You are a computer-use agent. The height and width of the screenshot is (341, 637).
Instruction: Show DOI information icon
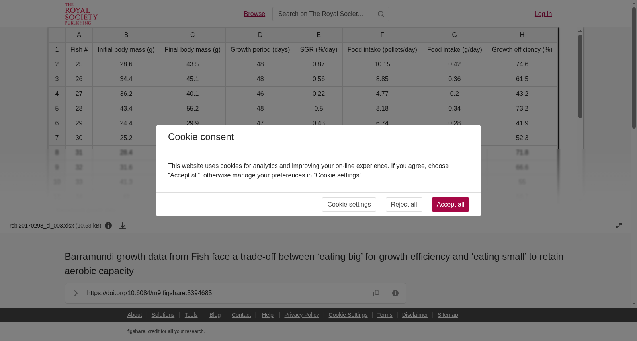point(395,293)
